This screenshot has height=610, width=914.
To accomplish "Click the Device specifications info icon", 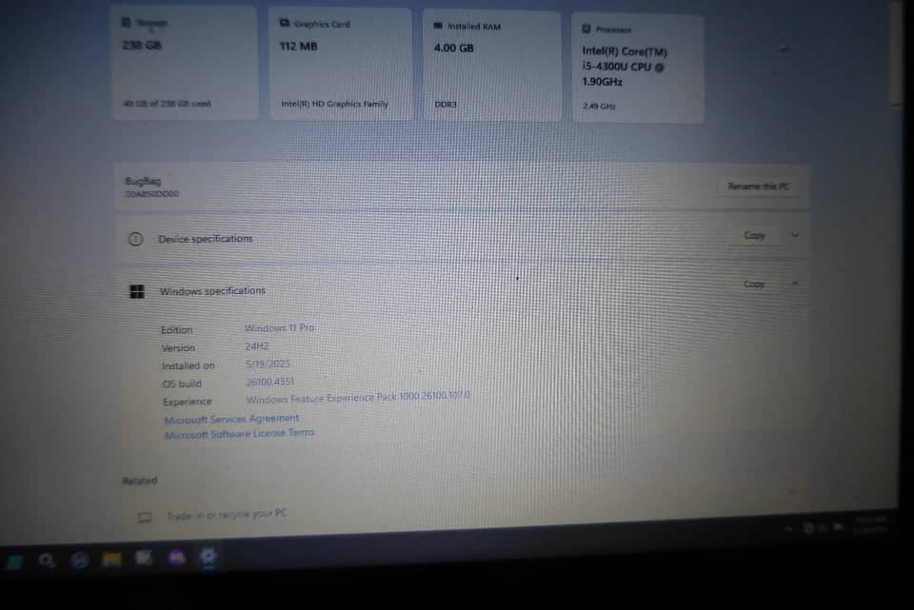I will coord(136,239).
